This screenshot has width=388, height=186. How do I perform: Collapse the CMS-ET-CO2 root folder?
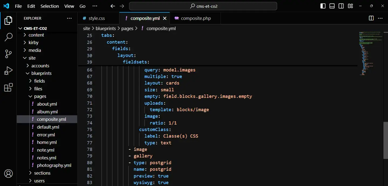[47, 28]
